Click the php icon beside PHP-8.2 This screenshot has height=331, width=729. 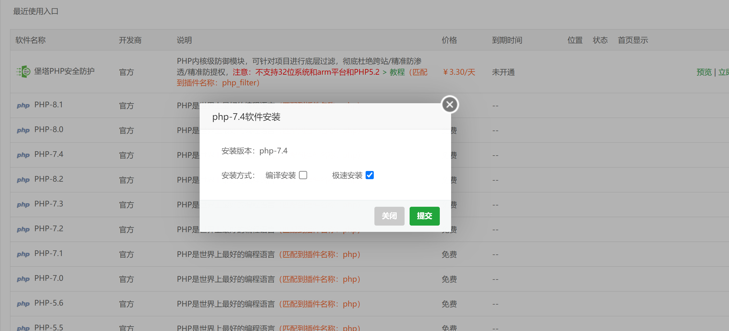coord(23,180)
